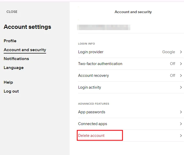
Task: Open the App passwords chevron
Action: click(x=181, y=112)
